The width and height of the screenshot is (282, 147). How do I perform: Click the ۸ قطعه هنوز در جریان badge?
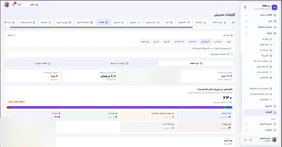click(x=16, y=102)
